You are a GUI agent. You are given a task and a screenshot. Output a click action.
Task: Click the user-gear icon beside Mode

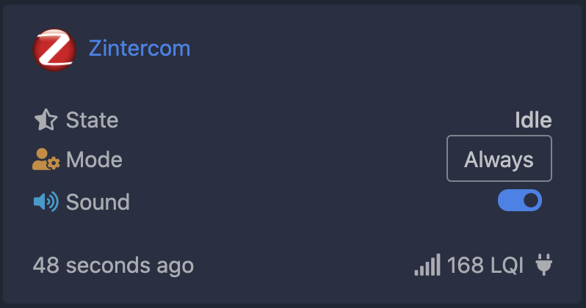pos(46,160)
